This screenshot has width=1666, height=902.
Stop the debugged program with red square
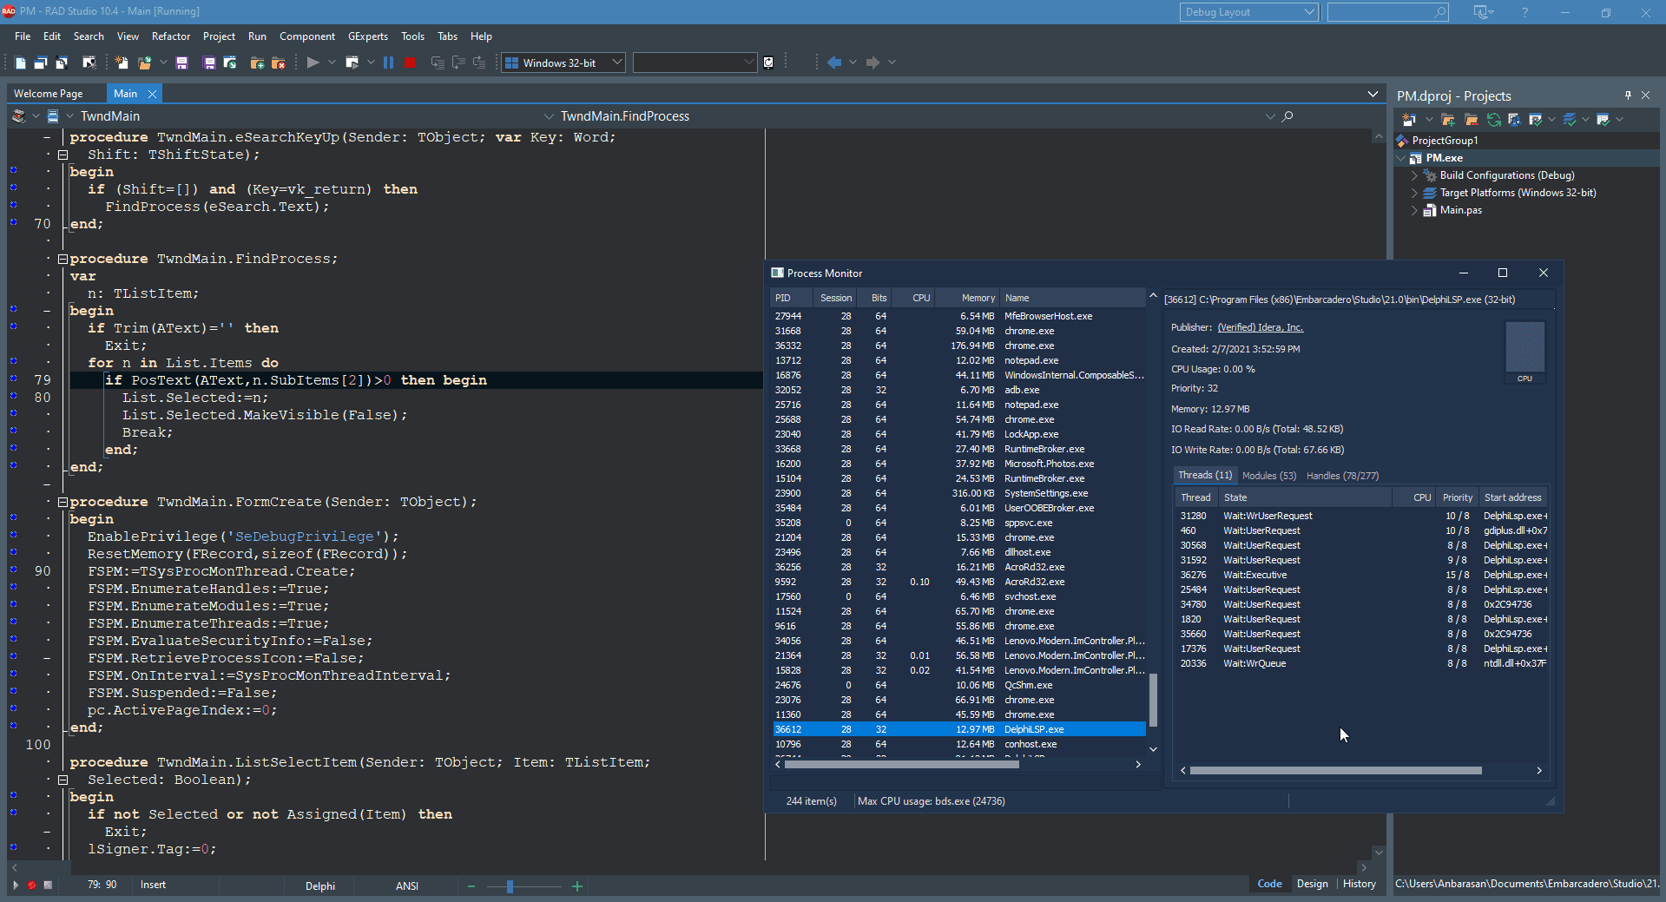point(410,63)
